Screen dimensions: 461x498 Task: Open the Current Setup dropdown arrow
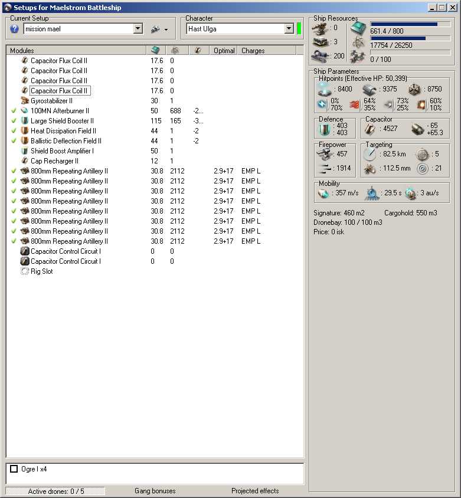click(x=138, y=29)
